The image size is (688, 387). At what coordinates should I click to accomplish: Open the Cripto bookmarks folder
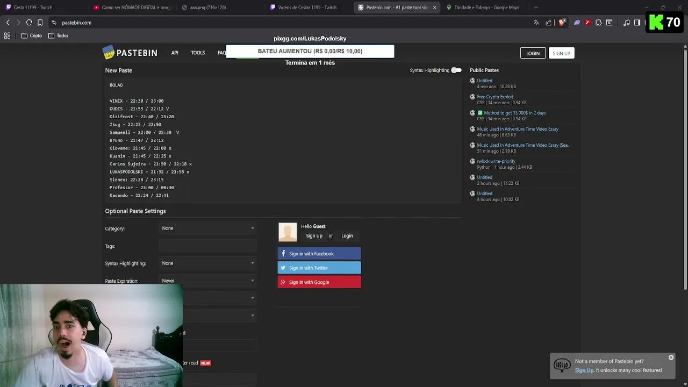tap(32, 35)
